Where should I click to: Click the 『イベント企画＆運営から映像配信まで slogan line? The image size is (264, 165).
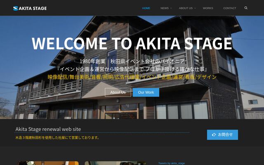pyautogui.click(x=132, y=69)
